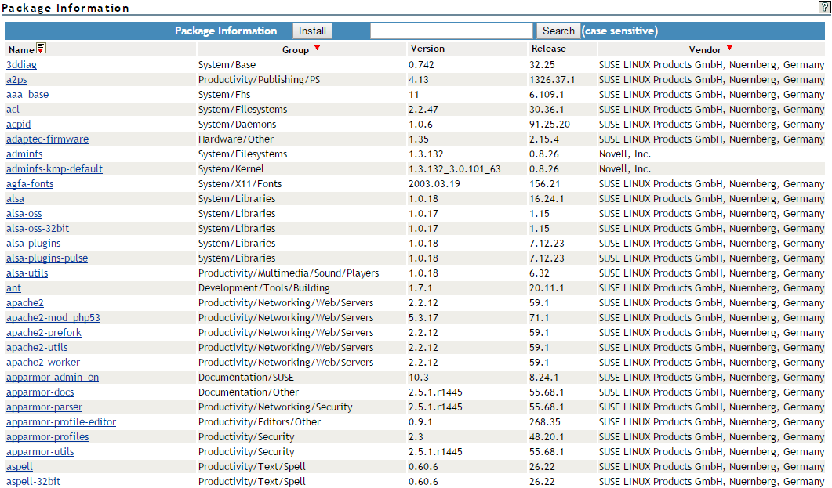Open the a2ps package details
The width and height of the screenshot is (832, 488).
pyautogui.click(x=16, y=80)
